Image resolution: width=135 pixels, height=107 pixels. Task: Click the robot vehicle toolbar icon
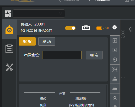point(115,89)
